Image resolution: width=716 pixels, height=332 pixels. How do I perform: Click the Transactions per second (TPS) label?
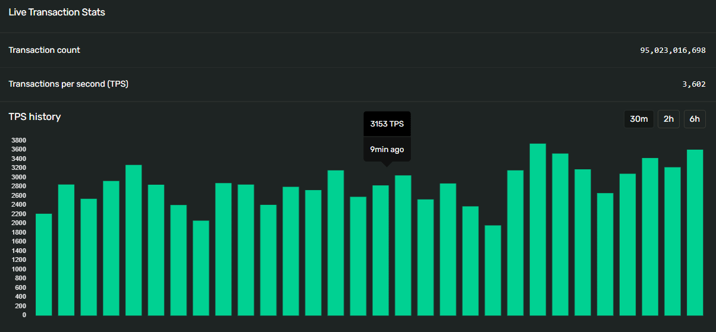[x=68, y=84]
